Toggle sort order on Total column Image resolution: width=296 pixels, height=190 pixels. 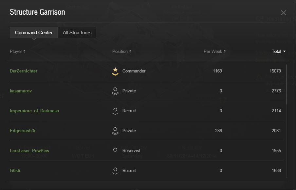pos(279,51)
